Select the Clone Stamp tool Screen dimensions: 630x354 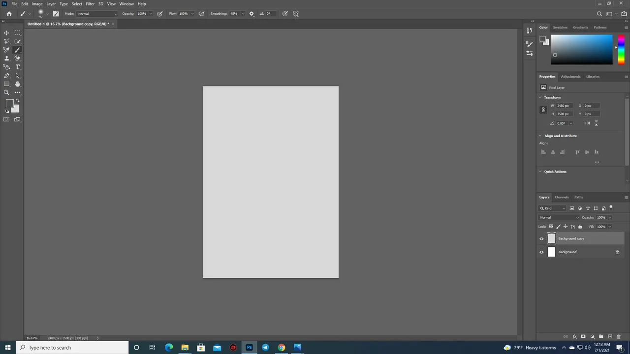(x=6, y=59)
